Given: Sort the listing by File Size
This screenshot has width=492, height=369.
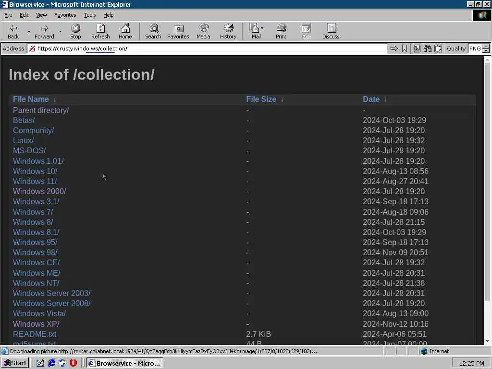Looking at the screenshot, I should (261, 99).
